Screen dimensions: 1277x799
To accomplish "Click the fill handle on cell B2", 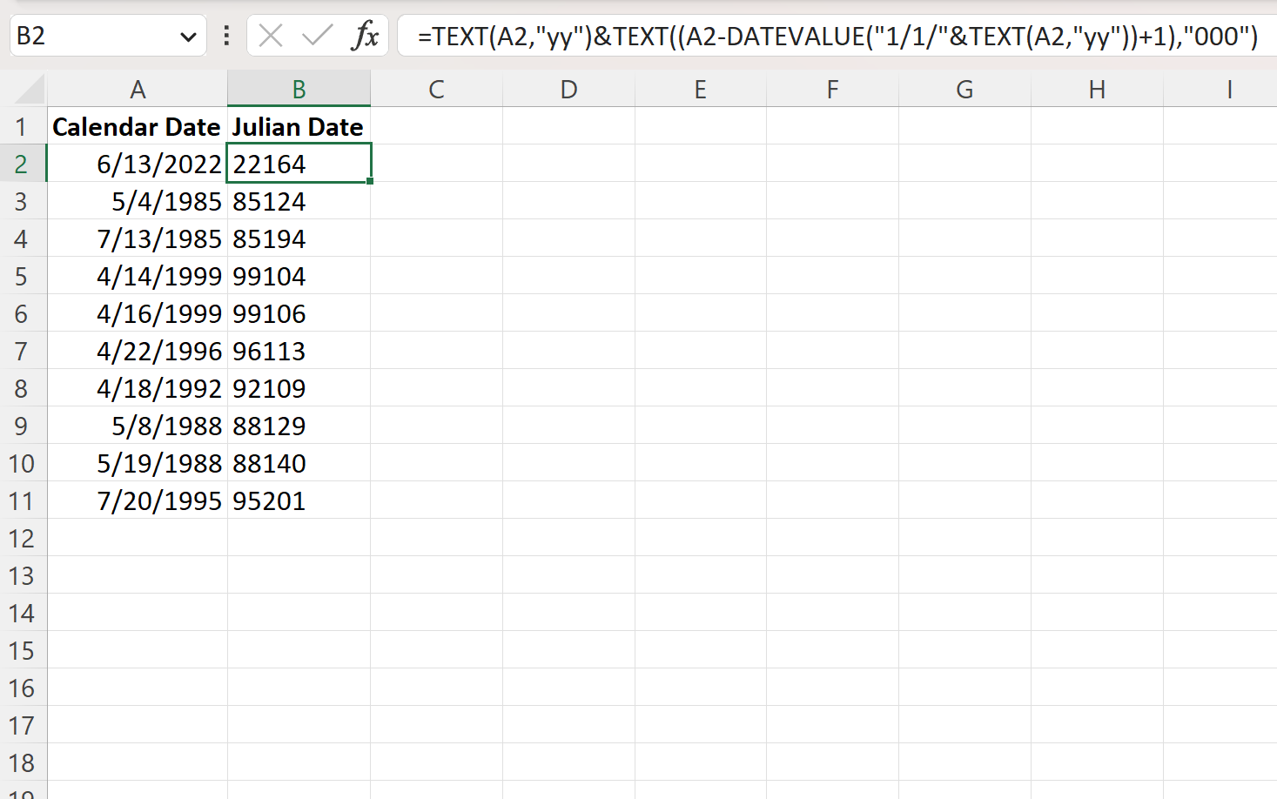I will [x=368, y=180].
